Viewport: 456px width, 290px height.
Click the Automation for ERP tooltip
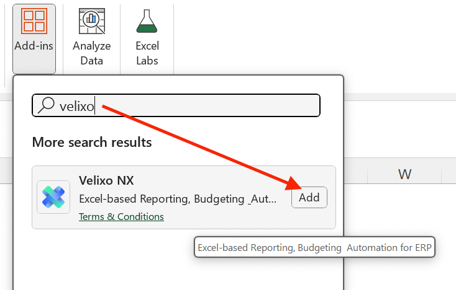tap(314, 247)
